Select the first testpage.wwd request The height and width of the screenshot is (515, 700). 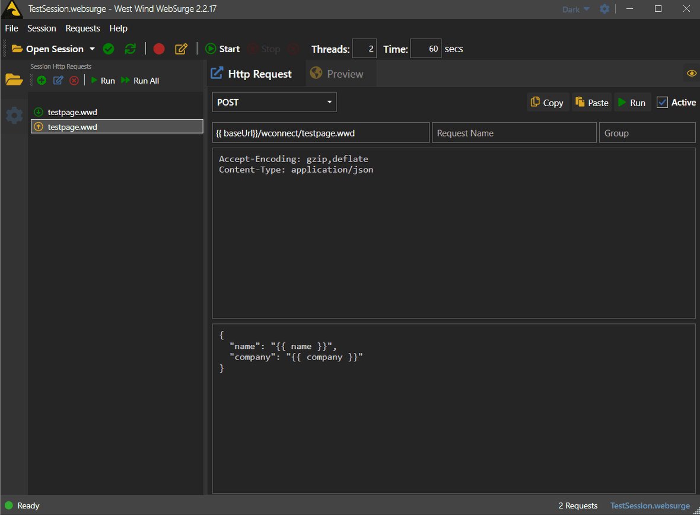(117, 112)
